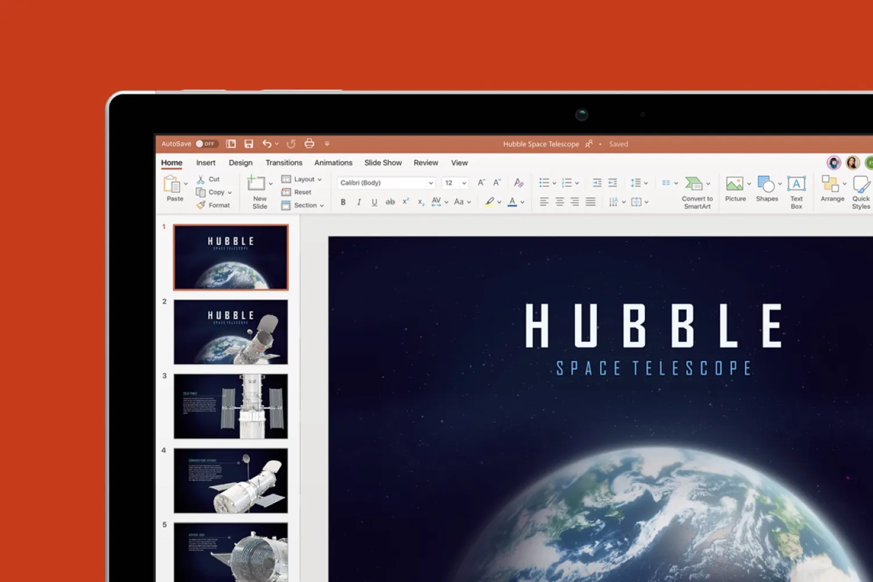The width and height of the screenshot is (873, 582).
Task: Open the Transitions tab
Action: 284,163
